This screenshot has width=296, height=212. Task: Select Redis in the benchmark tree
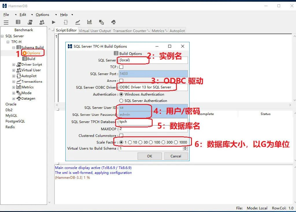coord(10,127)
